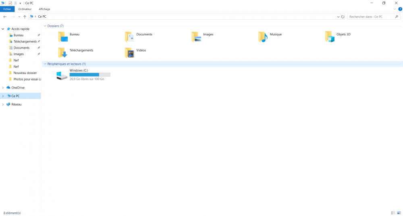Image resolution: width=403 pixels, height=216 pixels.
Task: Select the Windows (C:) drive icon
Action: point(62,75)
